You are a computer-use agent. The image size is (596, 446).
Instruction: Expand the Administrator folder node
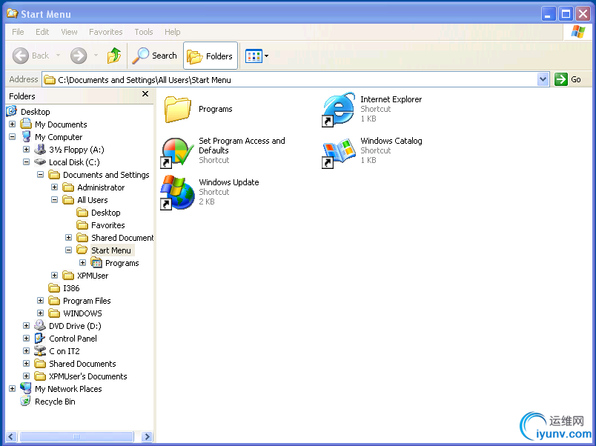54,187
